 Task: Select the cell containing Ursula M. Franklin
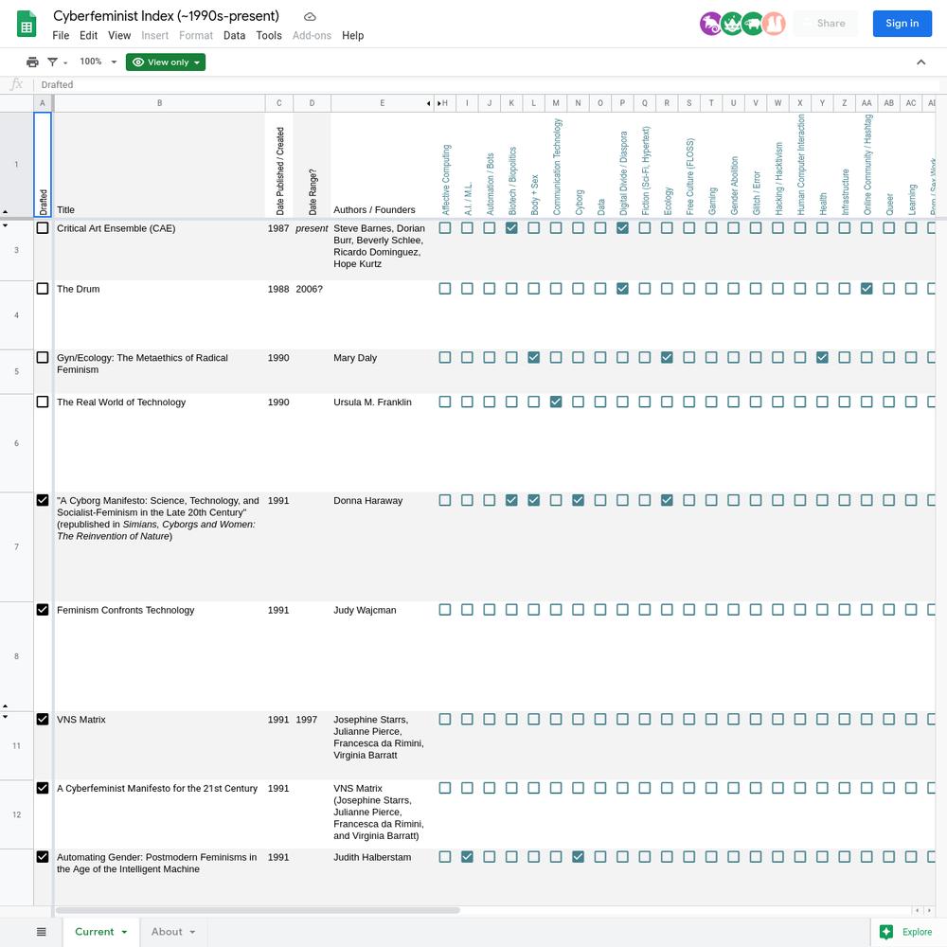click(383, 443)
